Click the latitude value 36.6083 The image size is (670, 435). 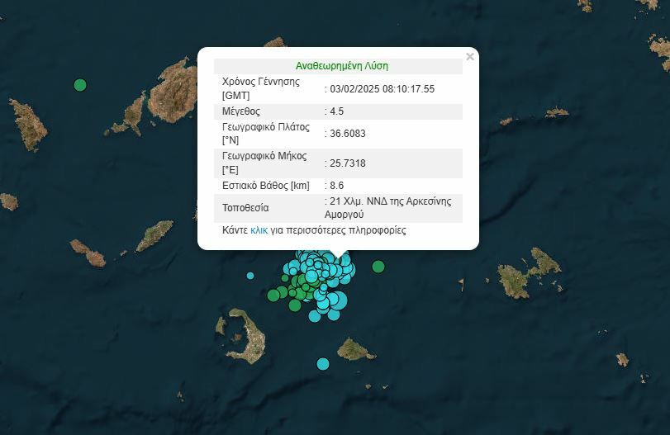click(x=346, y=134)
